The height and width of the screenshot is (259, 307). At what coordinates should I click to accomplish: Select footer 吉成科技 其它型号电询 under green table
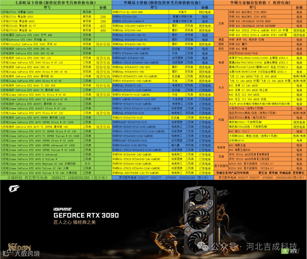[x=56, y=178]
